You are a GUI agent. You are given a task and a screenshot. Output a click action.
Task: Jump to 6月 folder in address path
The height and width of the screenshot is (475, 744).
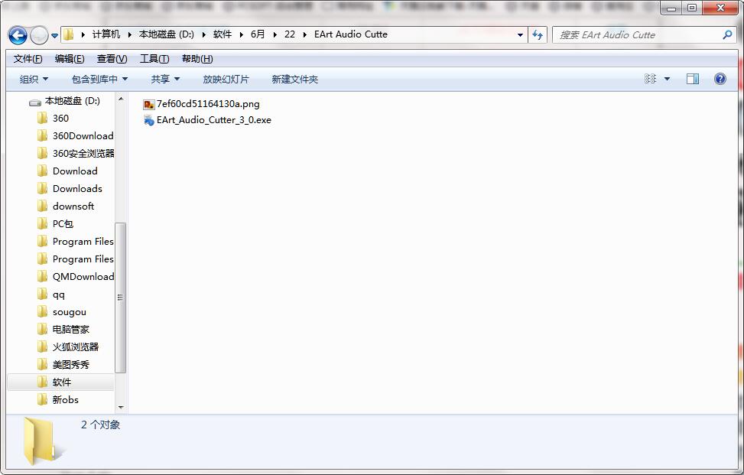pyautogui.click(x=258, y=34)
